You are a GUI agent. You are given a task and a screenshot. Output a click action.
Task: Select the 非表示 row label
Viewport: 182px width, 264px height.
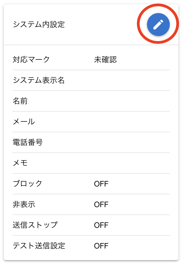coord(24,204)
